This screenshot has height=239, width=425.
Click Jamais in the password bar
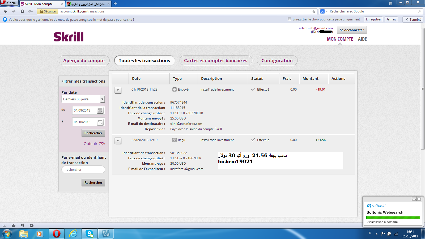point(391,19)
